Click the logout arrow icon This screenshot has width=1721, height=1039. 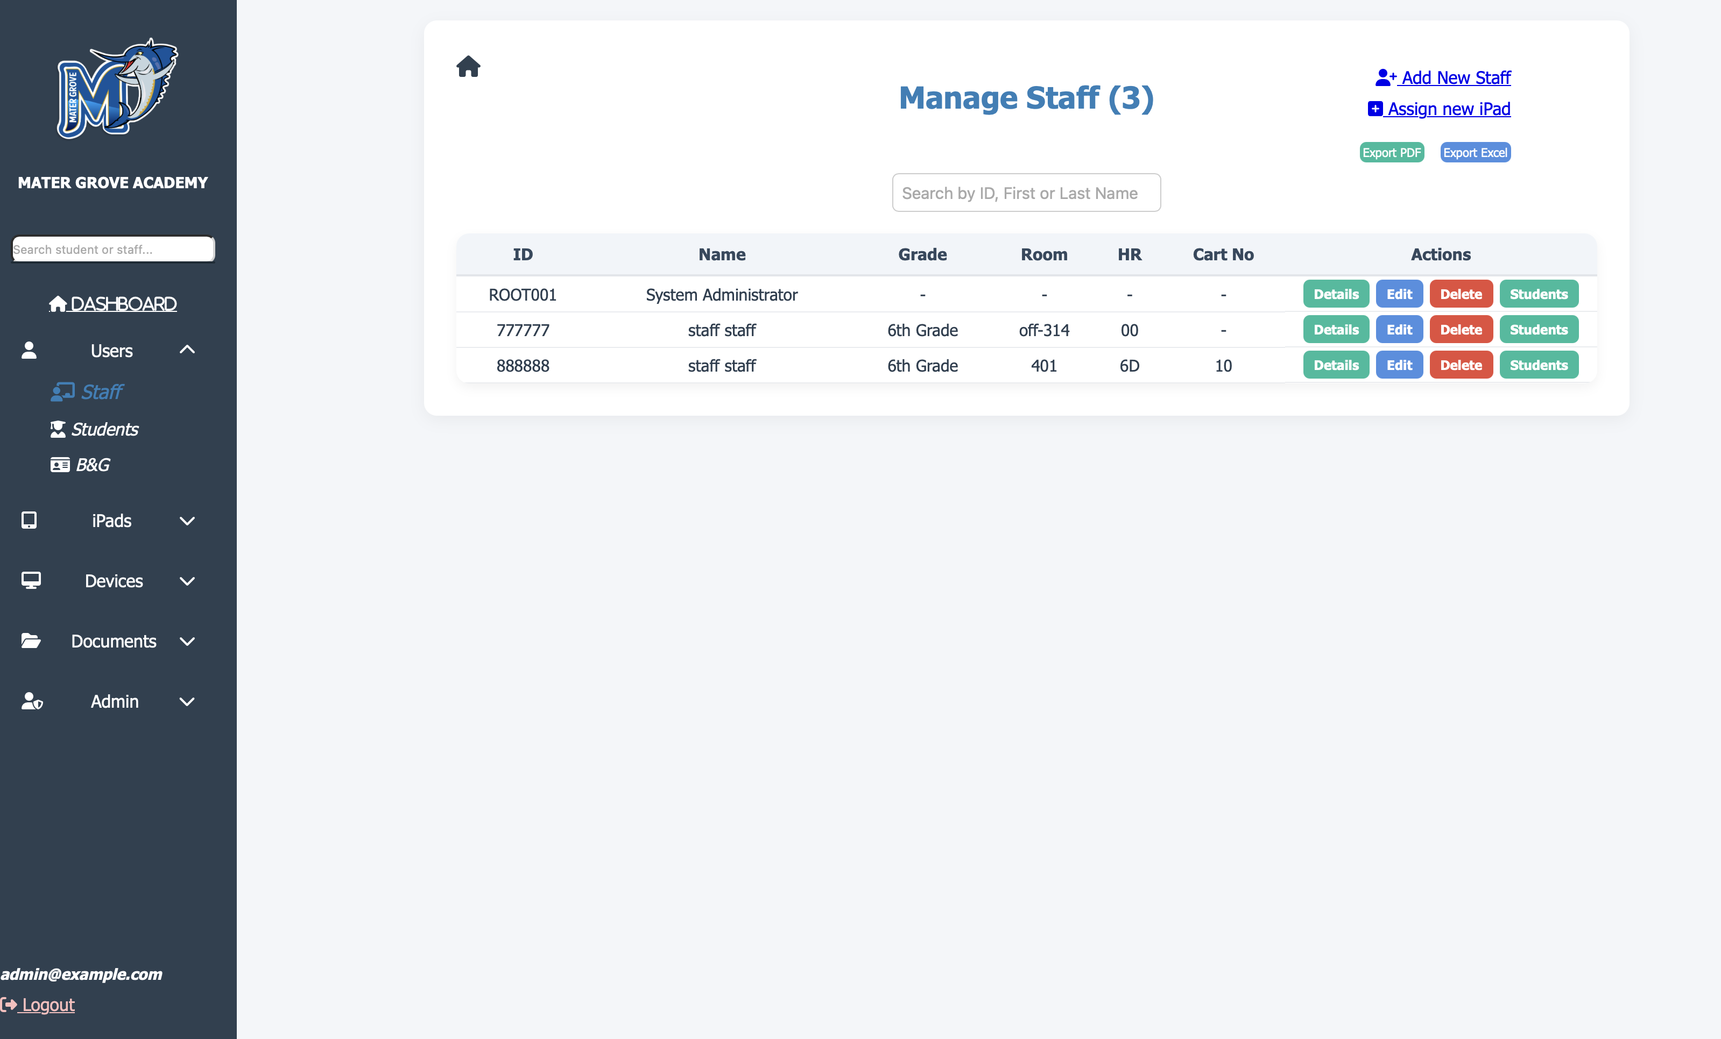point(9,1005)
